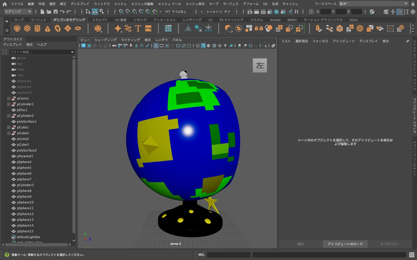
Task: Click the Sweep Mesh shelf icon
Action: click(x=128, y=28)
